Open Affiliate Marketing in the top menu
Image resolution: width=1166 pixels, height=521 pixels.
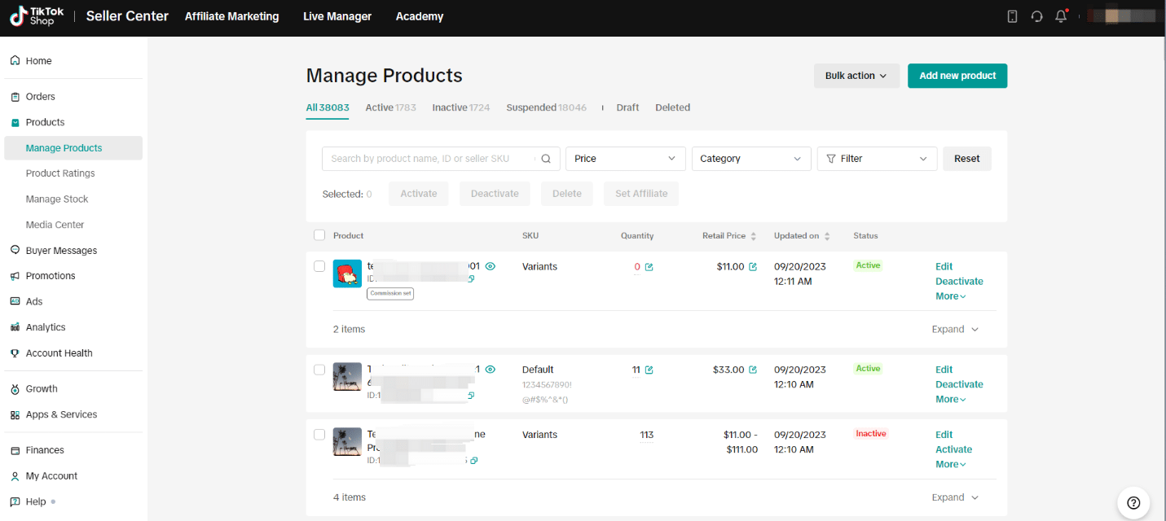coord(231,15)
